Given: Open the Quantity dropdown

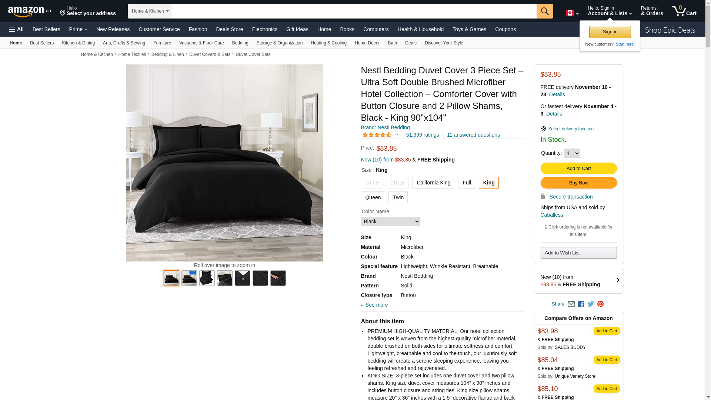Looking at the screenshot, I should [572, 153].
